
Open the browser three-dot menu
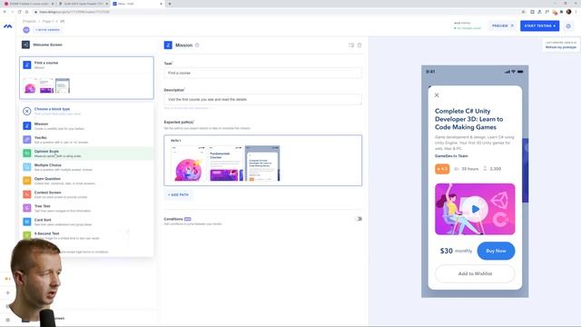click(576, 12)
